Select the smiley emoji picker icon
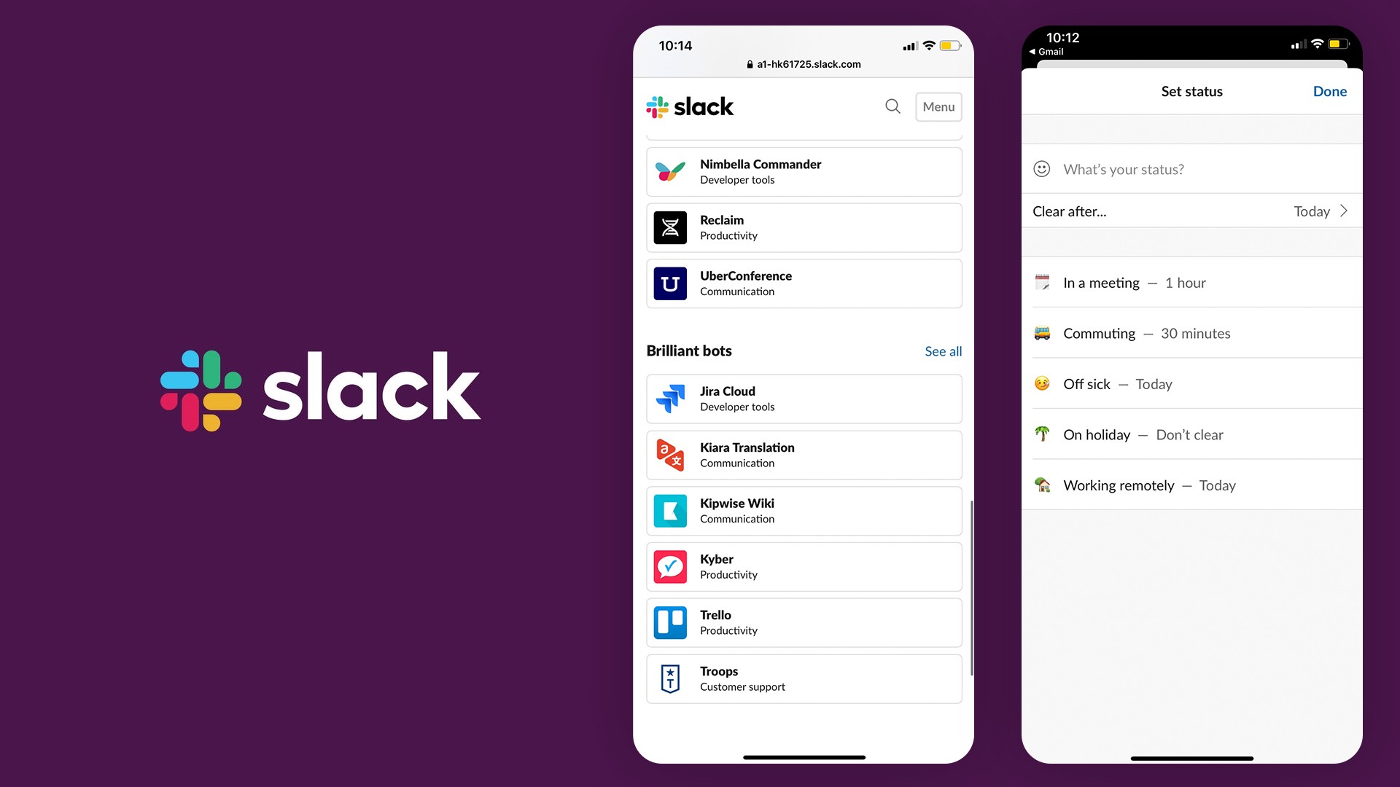 (x=1041, y=168)
